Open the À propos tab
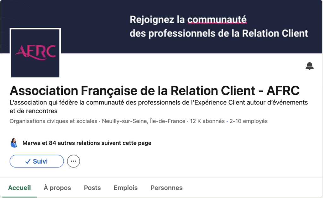This screenshot has width=323, height=198. [57, 188]
